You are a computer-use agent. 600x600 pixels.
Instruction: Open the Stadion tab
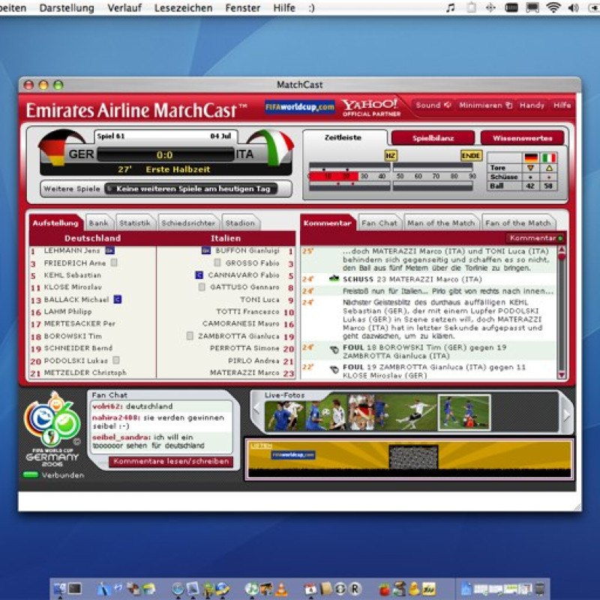pyautogui.click(x=240, y=223)
